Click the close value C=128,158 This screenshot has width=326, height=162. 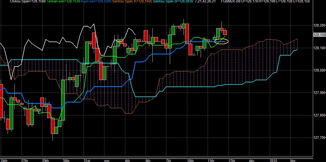[301, 1]
